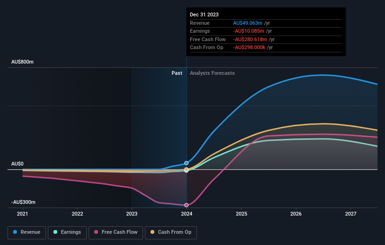Toggle the Cash From Op legend series

point(171,232)
